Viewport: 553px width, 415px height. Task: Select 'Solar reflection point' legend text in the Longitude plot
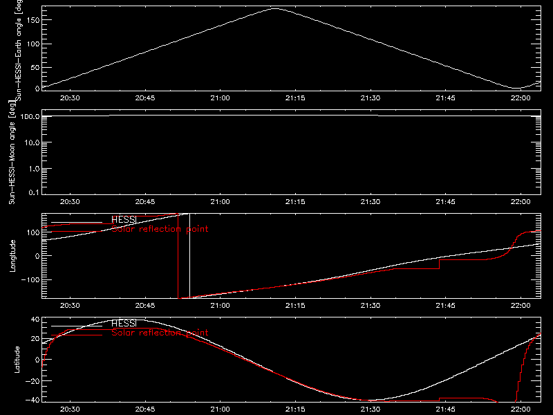pyautogui.click(x=160, y=229)
